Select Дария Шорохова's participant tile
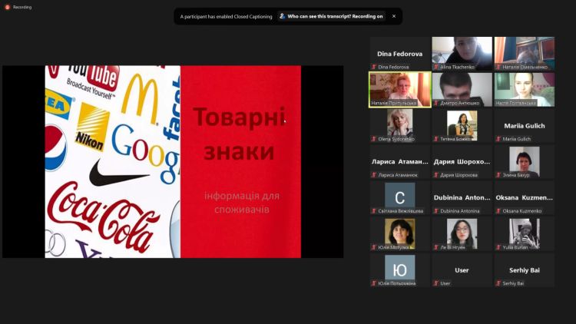The image size is (576, 324). pyautogui.click(x=462, y=161)
